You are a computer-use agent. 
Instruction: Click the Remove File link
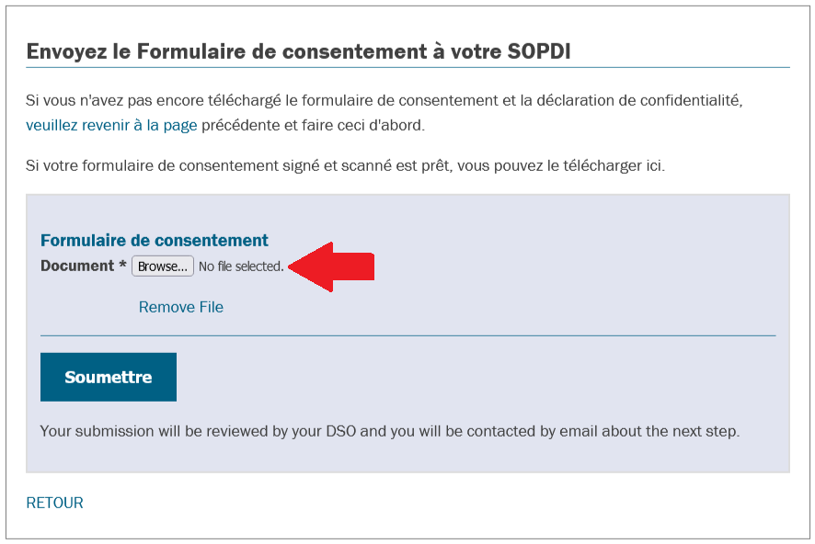[x=181, y=307]
